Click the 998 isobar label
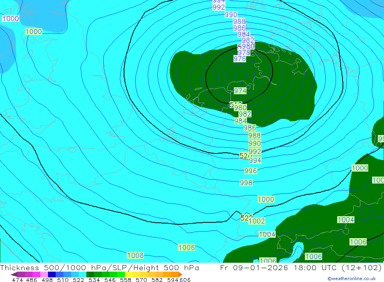 coord(246,182)
